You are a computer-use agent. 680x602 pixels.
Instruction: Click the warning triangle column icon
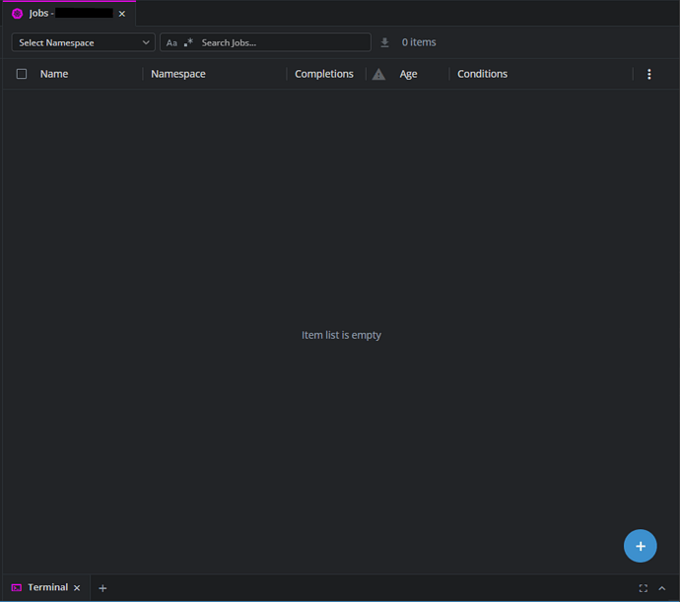coord(378,74)
